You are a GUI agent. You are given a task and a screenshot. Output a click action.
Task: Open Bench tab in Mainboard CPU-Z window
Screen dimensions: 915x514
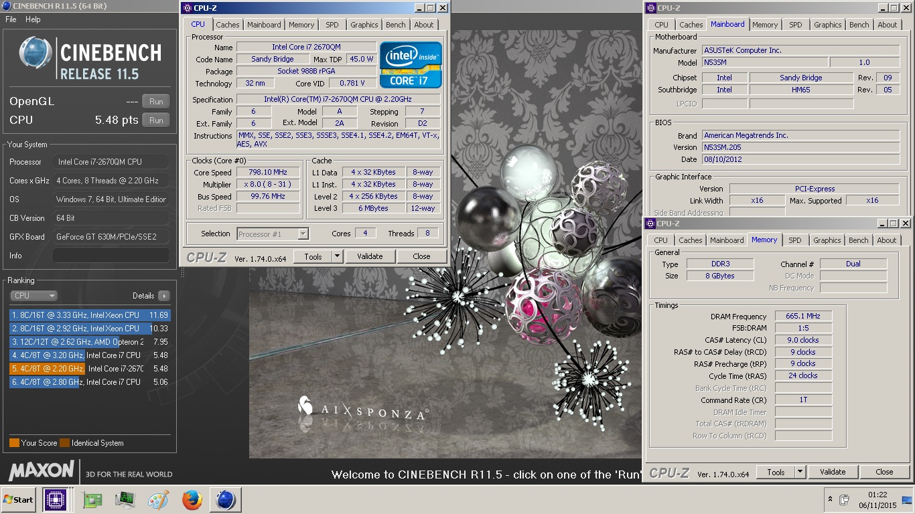click(x=859, y=25)
